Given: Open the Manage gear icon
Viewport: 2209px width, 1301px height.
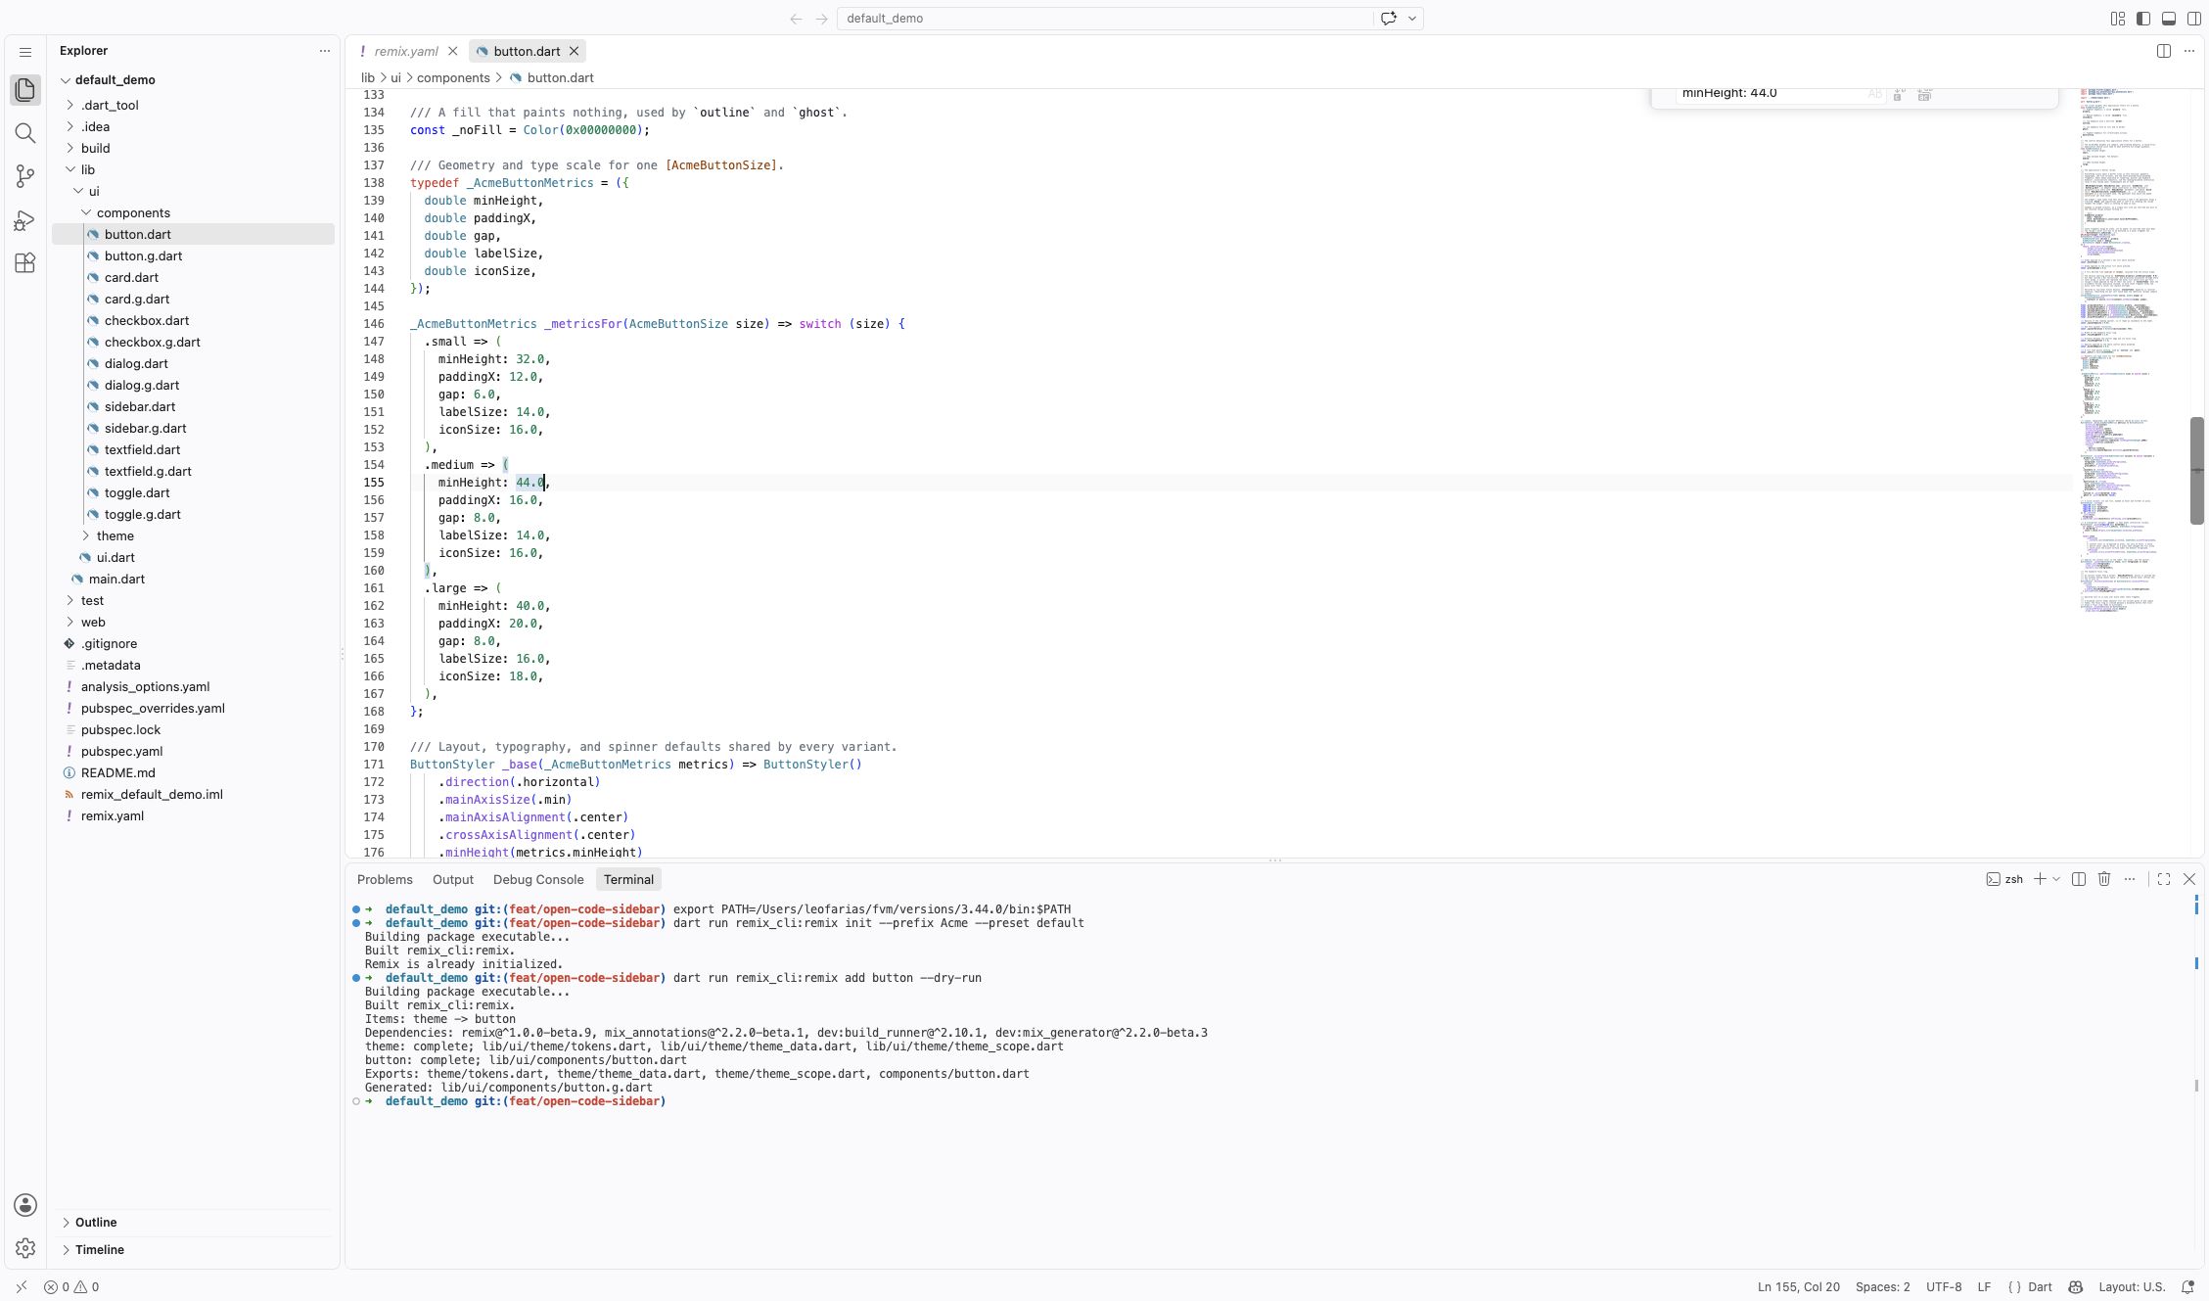Looking at the screenshot, I should pyautogui.click(x=25, y=1248).
